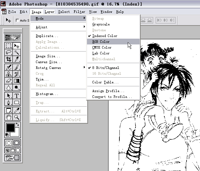Select the Paintbrush tool
Image resolution: width=200 pixels, height=171 pixels.
click(17, 67)
